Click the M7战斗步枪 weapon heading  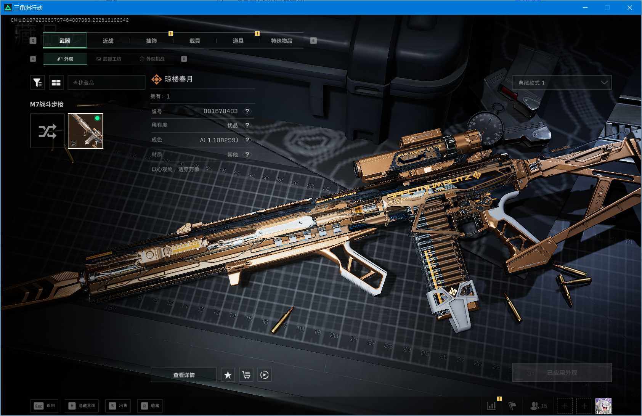click(x=47, y=104)
